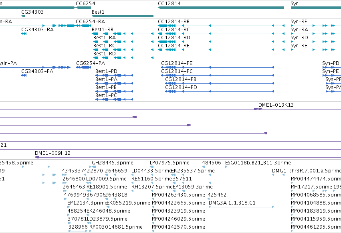Click EST RP004142570.5prime
This screenshot has height=233, width=341.
(178, 227)
